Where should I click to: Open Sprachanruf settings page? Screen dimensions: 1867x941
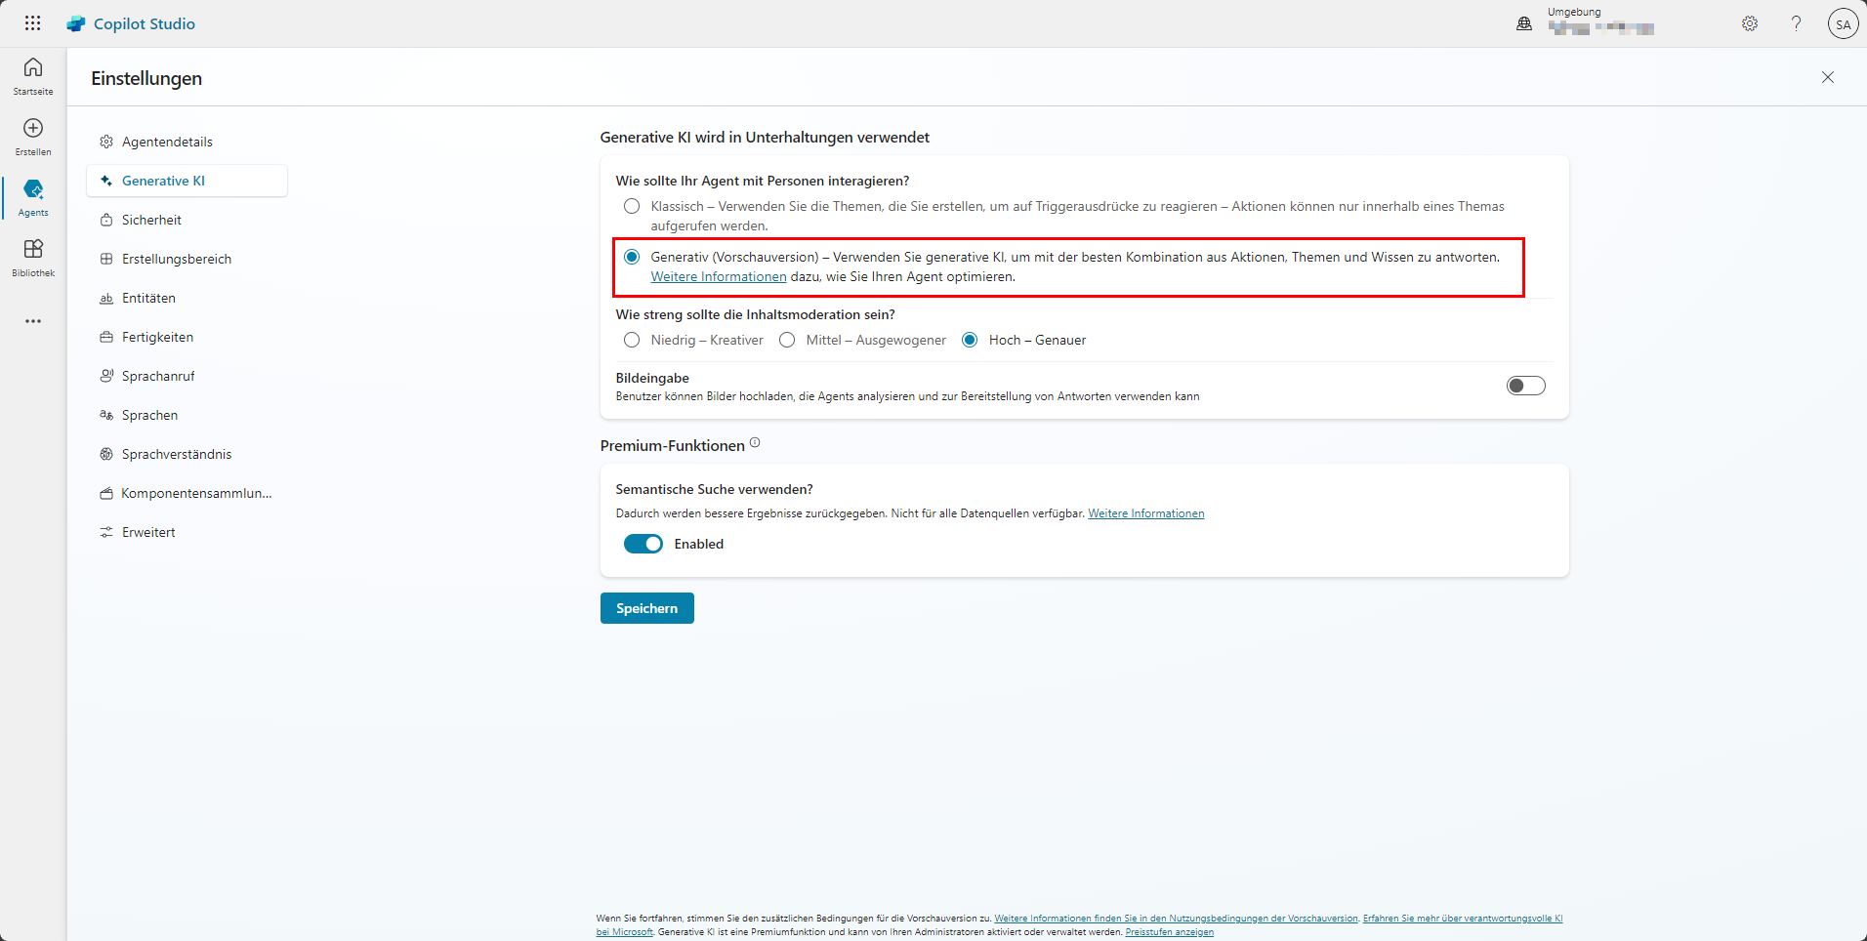(x=187, y=376)
